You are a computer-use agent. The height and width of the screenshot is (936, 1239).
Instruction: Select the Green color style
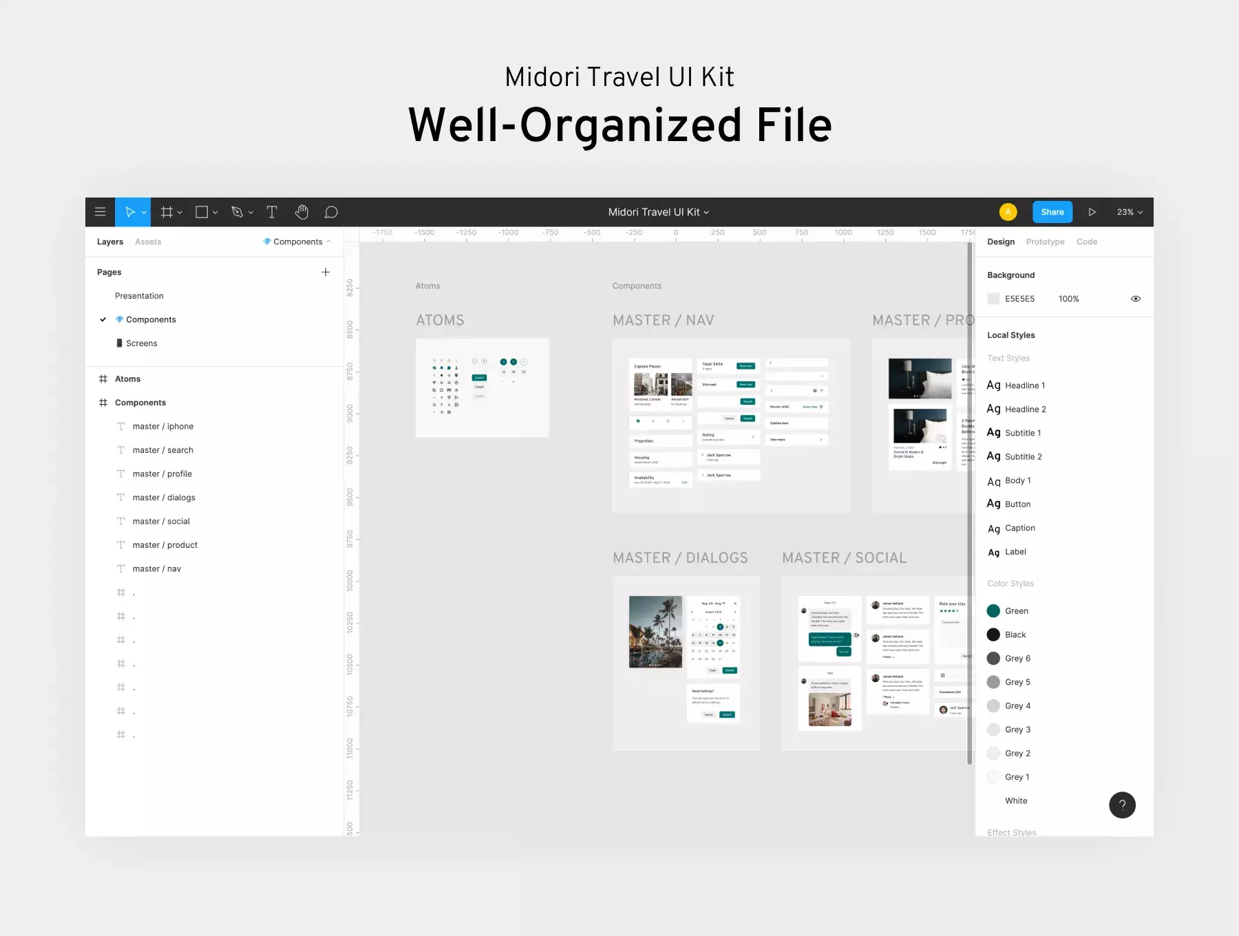[1008, 611]
